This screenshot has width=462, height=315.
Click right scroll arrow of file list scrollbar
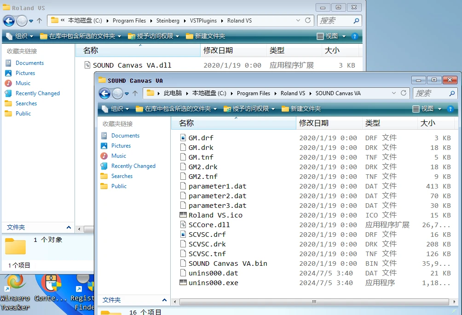coord(454,302)
